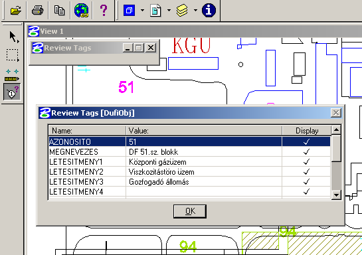362x255 pixels.
Task: Toggle Display check for LETESITMENY4 row
Action: tap(306, 191)
